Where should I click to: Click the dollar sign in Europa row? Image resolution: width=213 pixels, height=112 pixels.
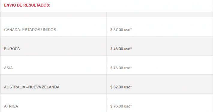pyautogui.click(x=111, y=49)
